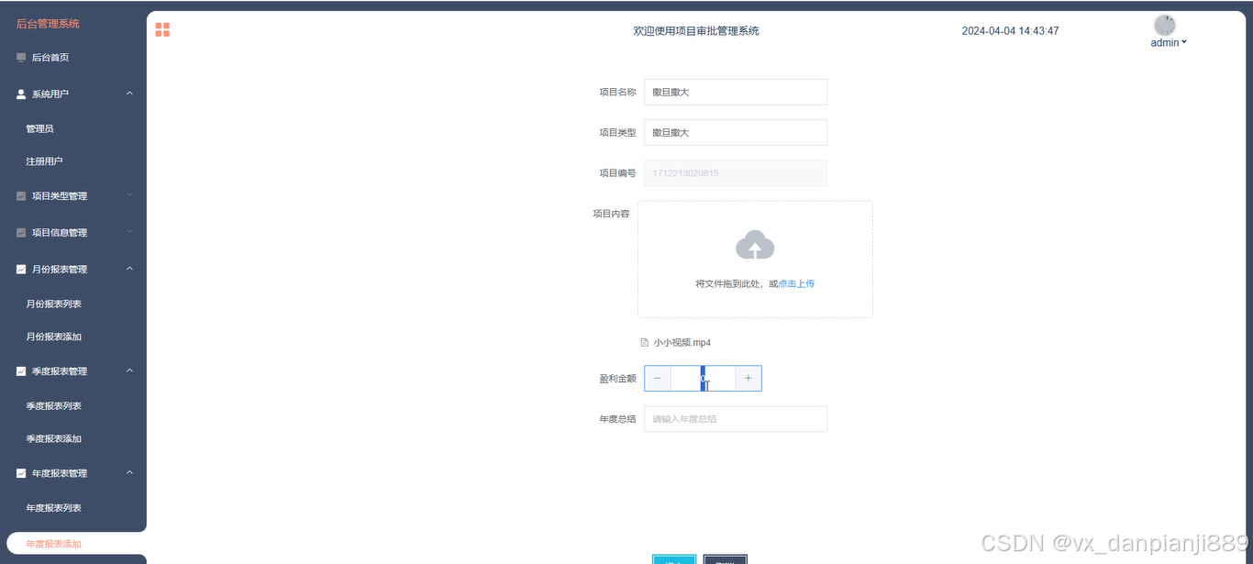Collapse the 年度报表管理 menu chevron
This screenshot has height=564, width=1253.
(129, 473)
